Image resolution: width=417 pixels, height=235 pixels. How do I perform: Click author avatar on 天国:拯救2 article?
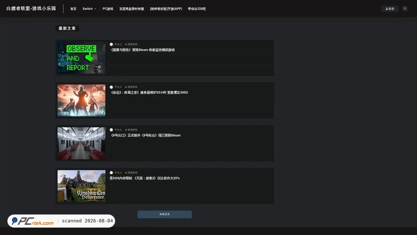pyautogui.click(x=111, y=173)
